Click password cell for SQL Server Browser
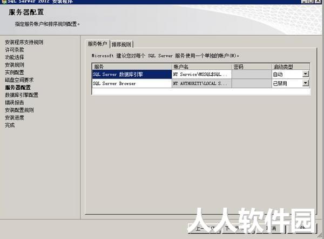Screen dimensions: 324x239 (252, 83)
